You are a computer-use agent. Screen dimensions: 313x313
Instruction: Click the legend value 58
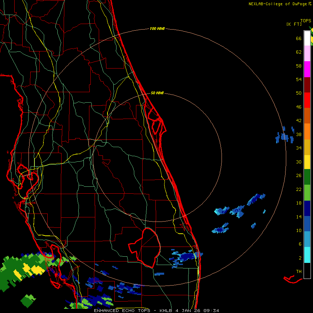(299, 66)
